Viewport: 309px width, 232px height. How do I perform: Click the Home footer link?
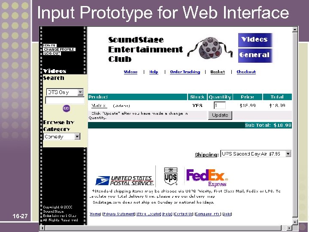(95, 214)
